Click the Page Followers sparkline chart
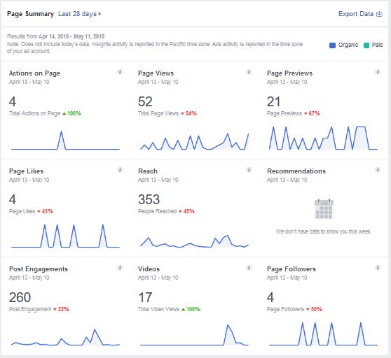391x358 pixels. (324, 334)
